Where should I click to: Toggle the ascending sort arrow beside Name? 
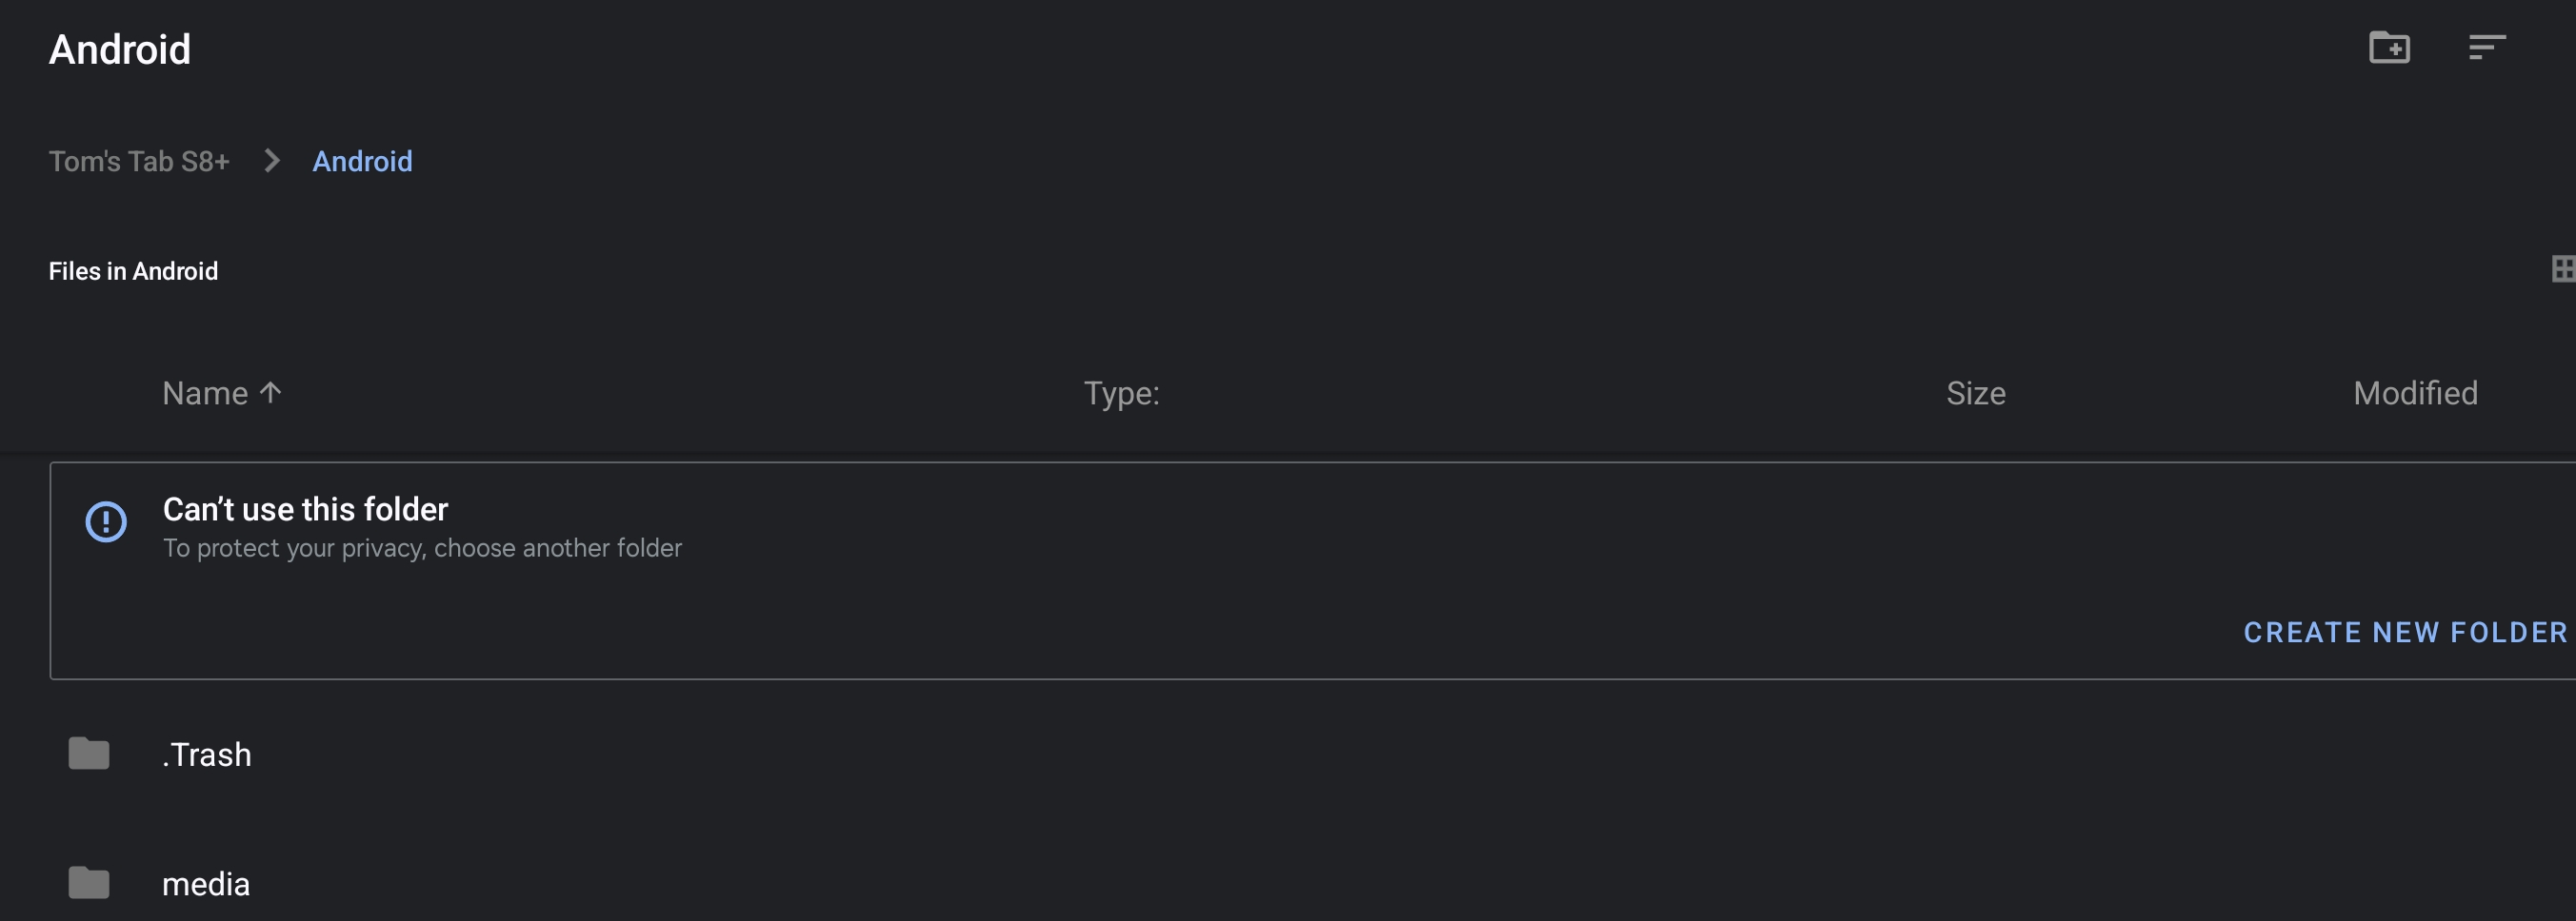click(x=271, y=393)
